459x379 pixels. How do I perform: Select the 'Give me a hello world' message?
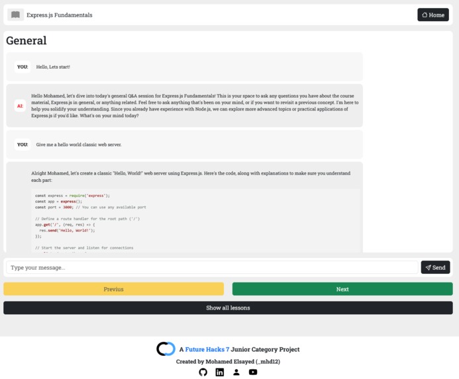pos(79,144)
